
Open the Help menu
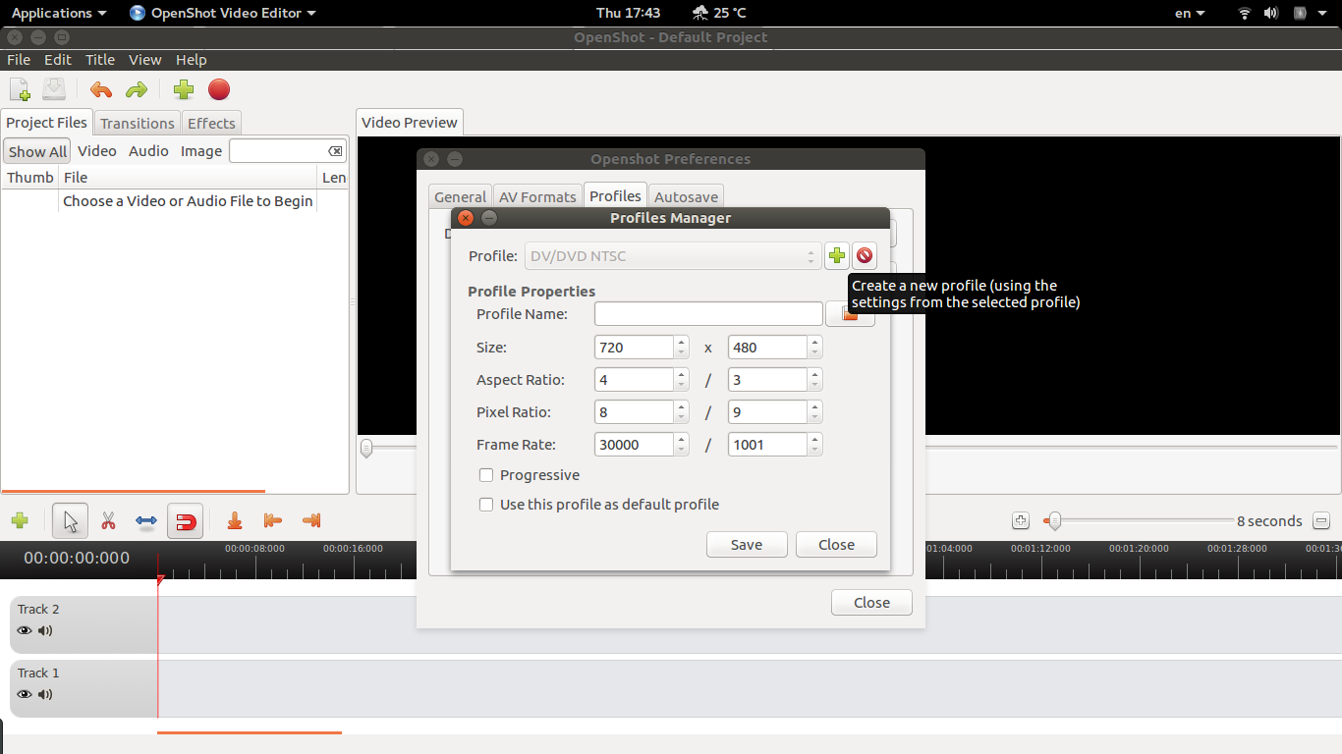pyautogui.click(x=192, y=60)
